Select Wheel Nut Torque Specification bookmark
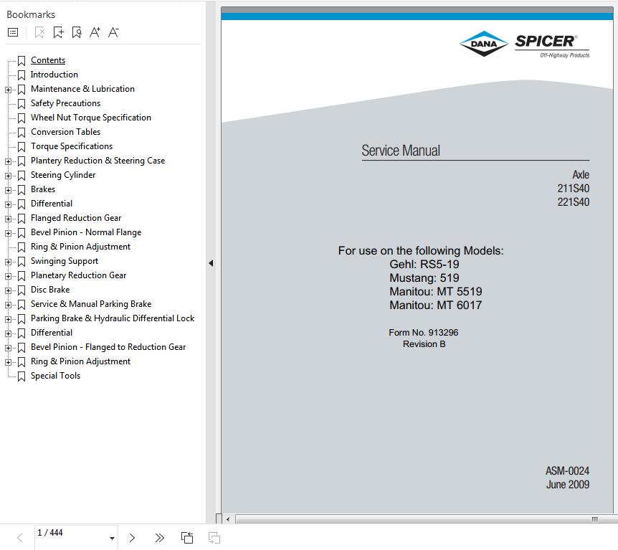 point(91,118)
